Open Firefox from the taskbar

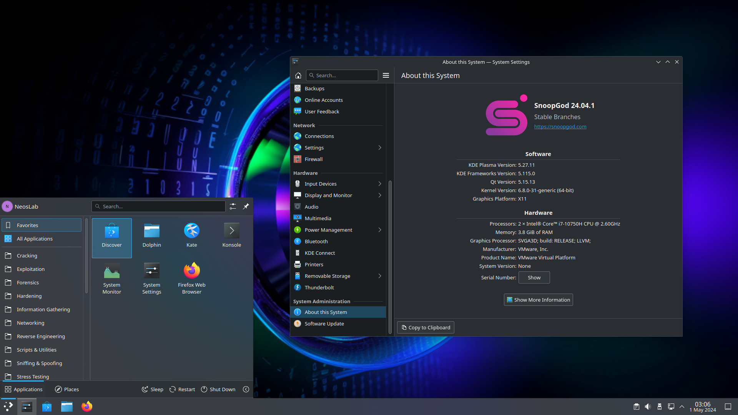pos(87,407)
